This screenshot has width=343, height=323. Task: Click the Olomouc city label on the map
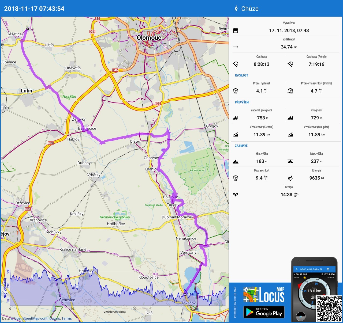(x=149, y=38)
